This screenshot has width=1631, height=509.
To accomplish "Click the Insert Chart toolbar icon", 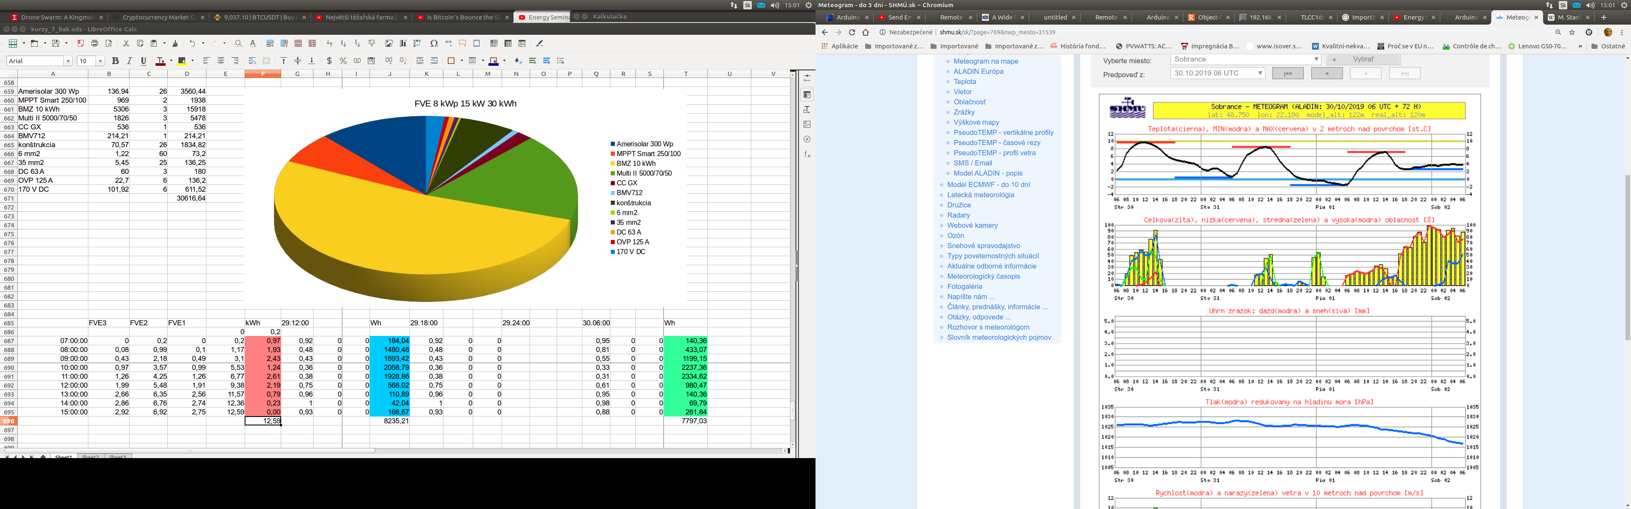I will [403, 44].
